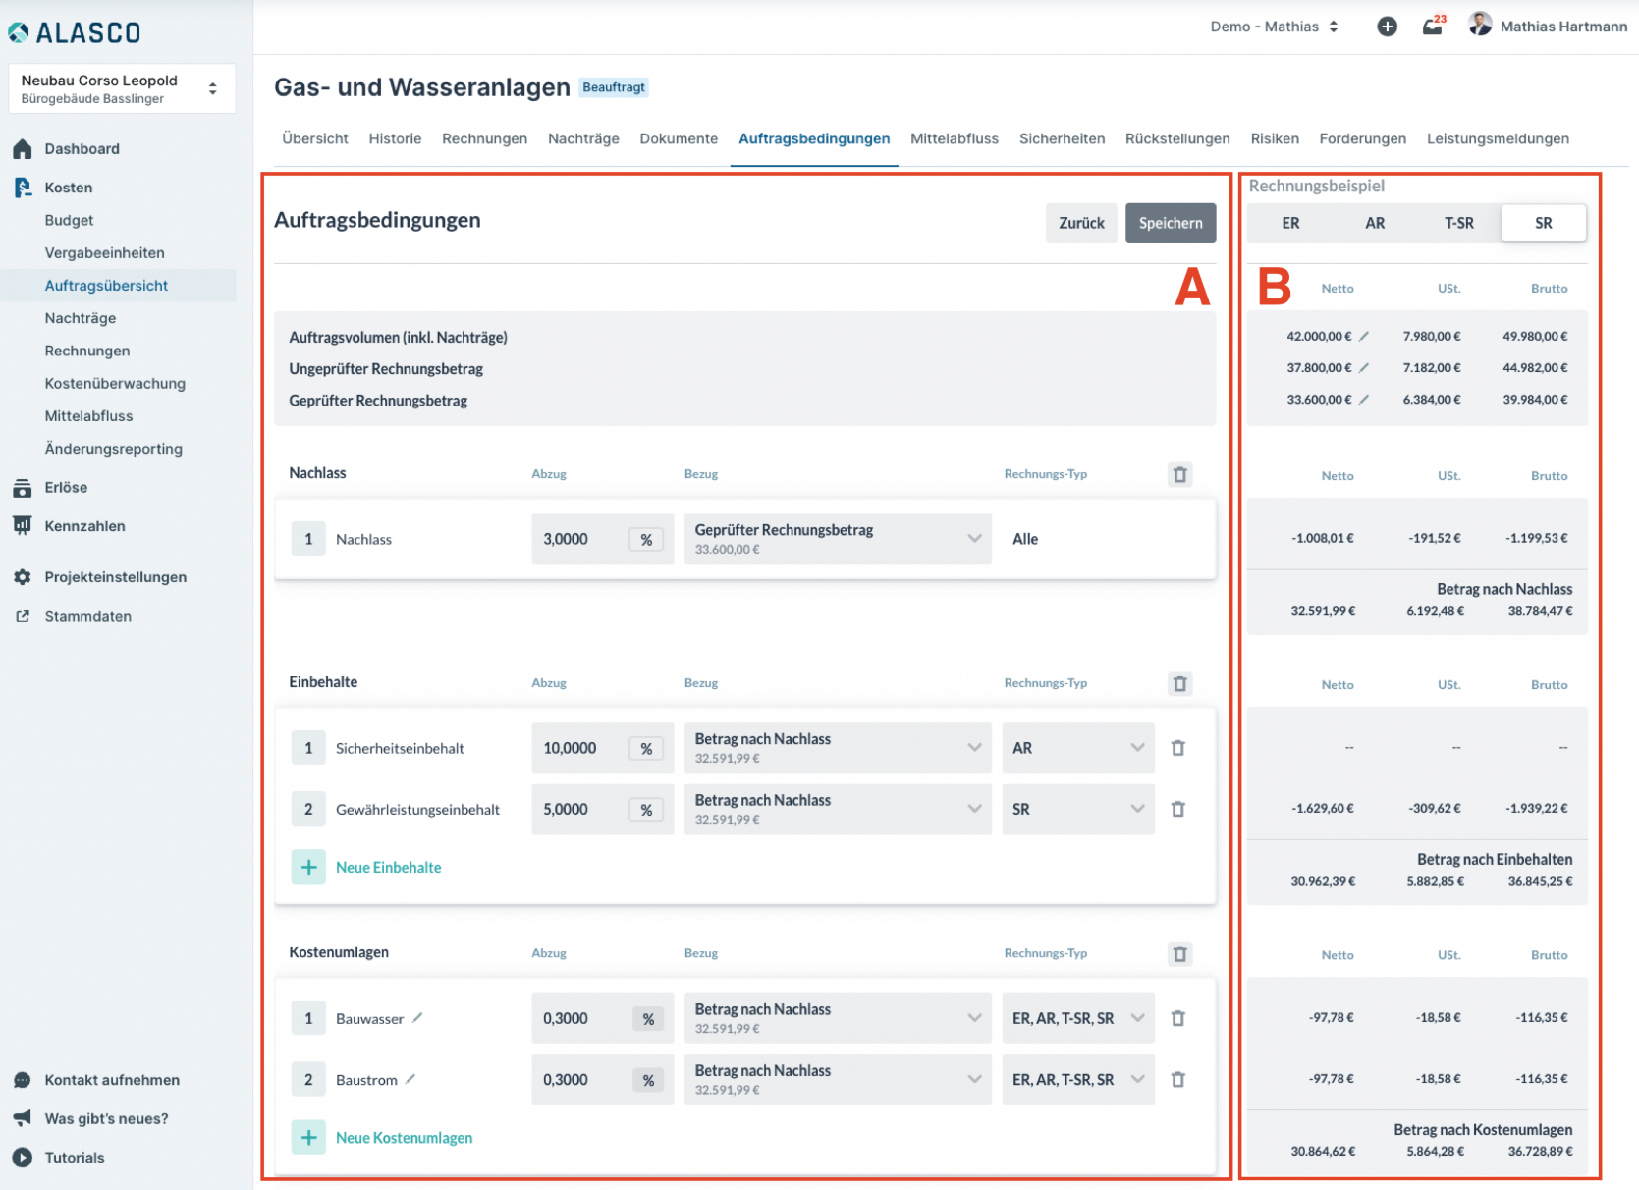Click the Speichern button
Screen dimensions: 1639x1190
click(x=1170, y=223)
